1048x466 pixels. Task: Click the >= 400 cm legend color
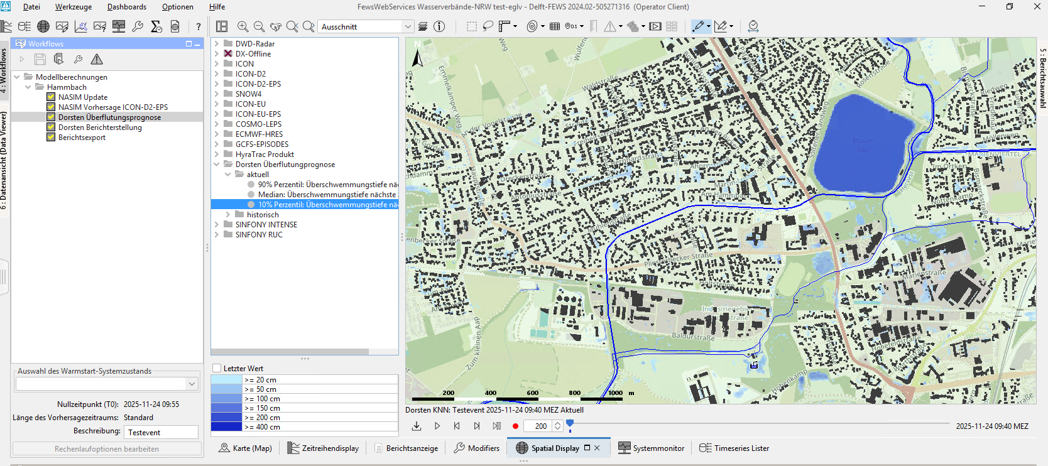(226, 427)
